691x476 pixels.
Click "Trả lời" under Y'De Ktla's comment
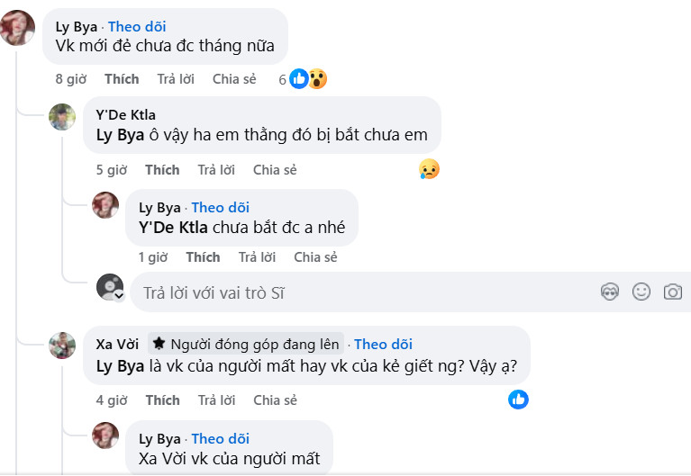(216, 170)
